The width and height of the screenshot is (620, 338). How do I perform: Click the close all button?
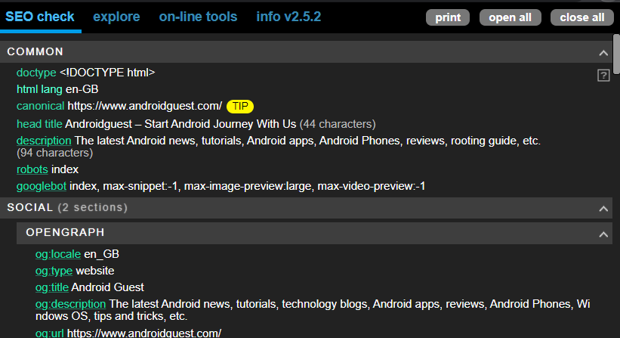(x=582, y=17)
